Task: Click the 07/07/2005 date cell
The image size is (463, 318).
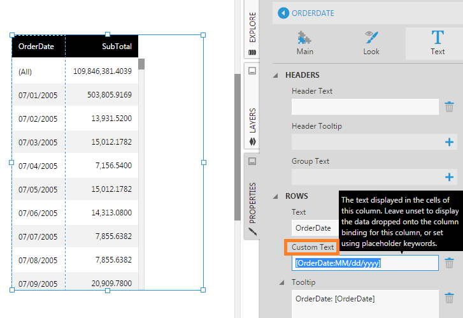Action: pos(38,236)
